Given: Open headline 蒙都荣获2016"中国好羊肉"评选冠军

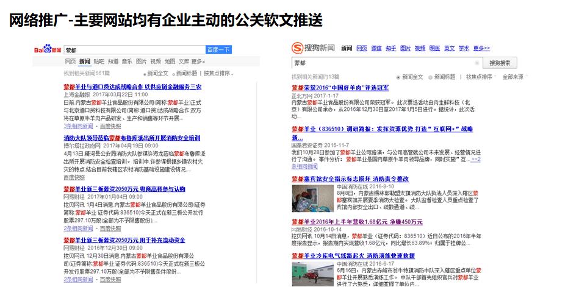Looking at the screenshot, I should (x=340, y=88).
